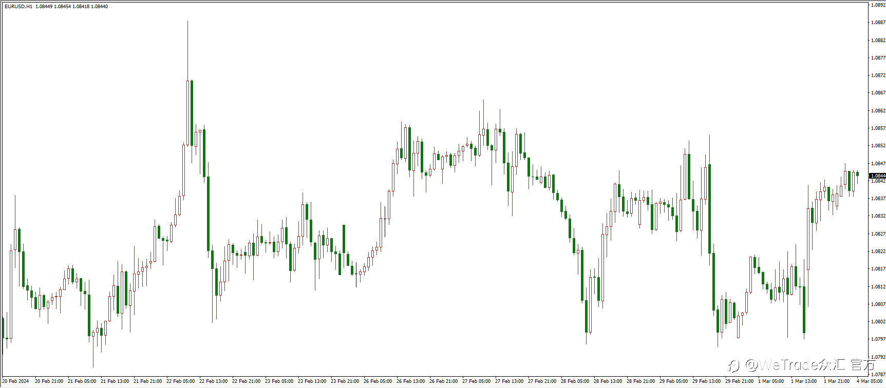Click the 1.0832 price axis label
This screenshot has height=388, width=886.
tap(878, 216)
